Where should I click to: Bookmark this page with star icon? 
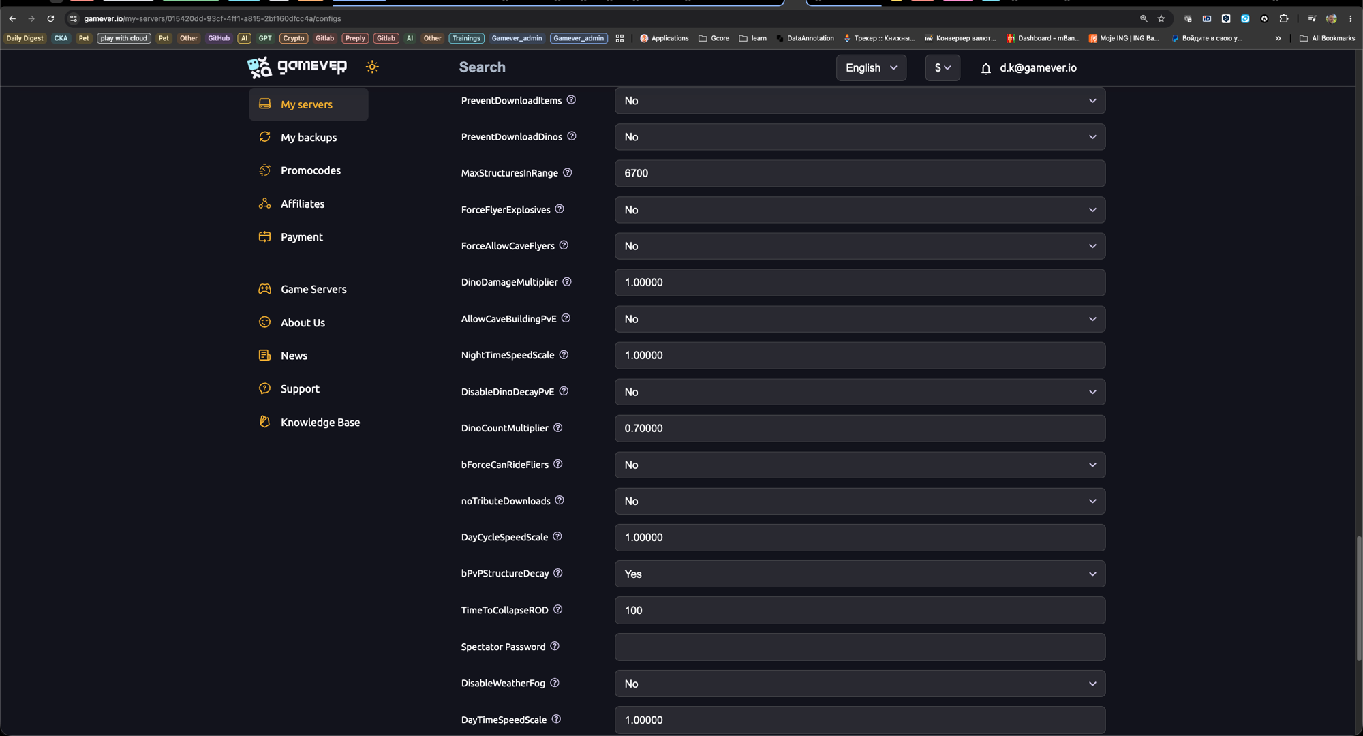pyautogui.click(x=1161, y=18)
